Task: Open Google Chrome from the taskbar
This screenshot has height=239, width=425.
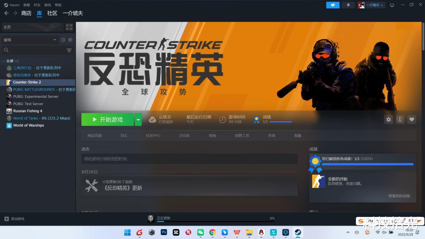Action: (x=212, y=232)
